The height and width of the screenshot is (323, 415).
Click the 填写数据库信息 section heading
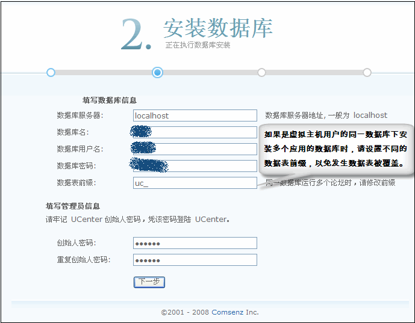click(109, 100)
